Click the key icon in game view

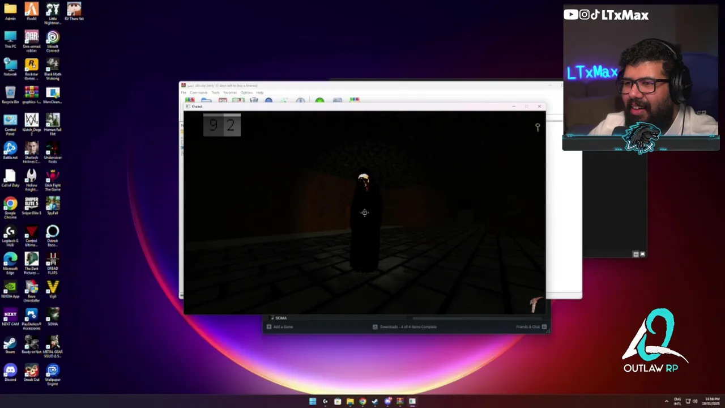point(538,127)
